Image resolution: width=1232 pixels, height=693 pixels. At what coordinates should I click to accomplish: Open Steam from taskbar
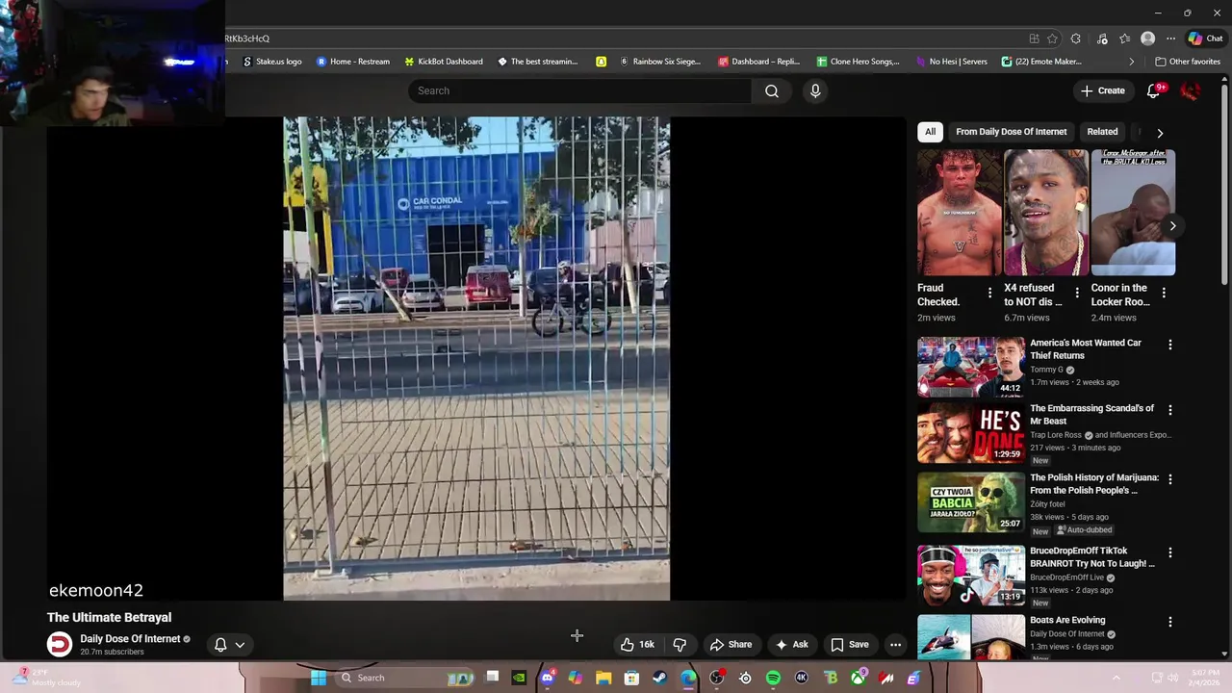click(x=659, y=678)
